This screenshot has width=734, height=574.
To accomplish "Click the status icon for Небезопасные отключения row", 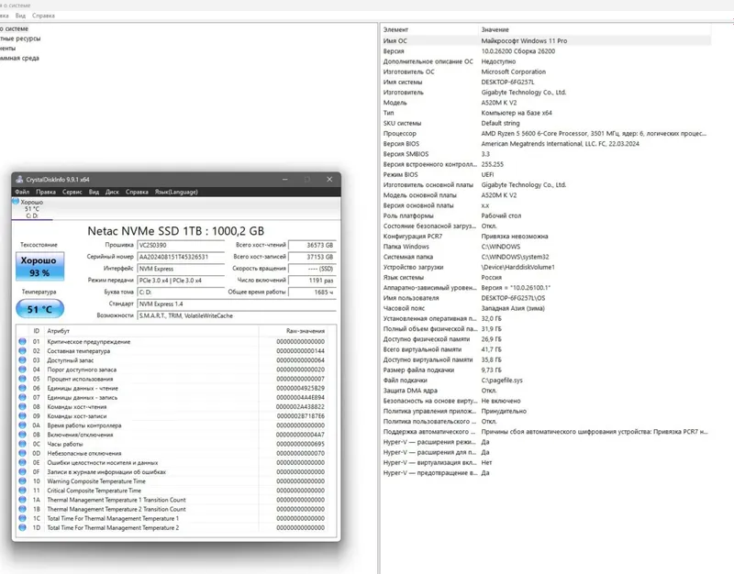I will click(22, 453).
